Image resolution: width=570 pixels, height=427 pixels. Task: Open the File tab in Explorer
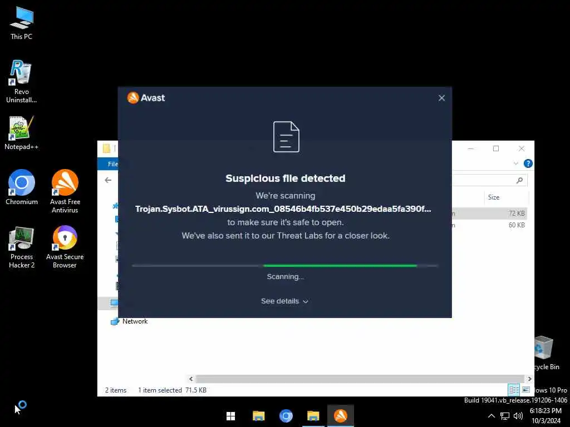coord(108,164)
